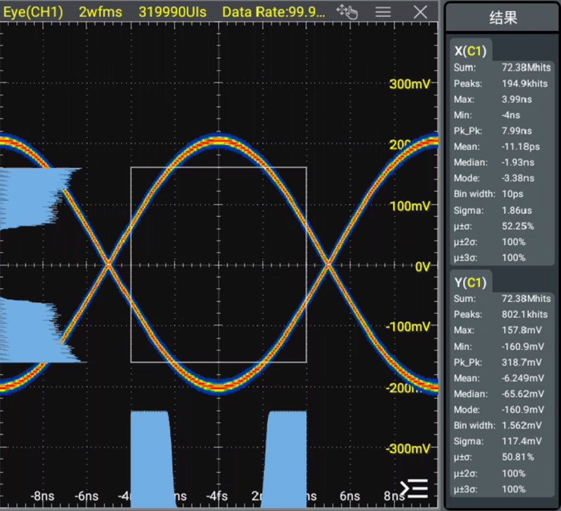
Task: Click the Y Pk_Pk value 318.7mV
Action: click(521, 362)
